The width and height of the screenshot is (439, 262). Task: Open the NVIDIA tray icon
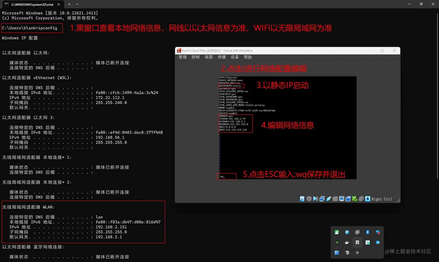click(337, 242)
